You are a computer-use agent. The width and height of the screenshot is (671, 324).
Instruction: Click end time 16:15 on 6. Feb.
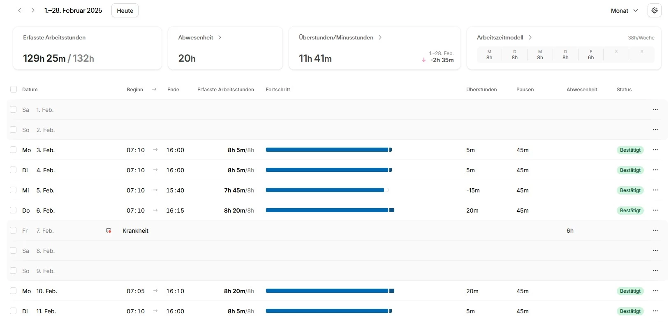click(175, 211)
